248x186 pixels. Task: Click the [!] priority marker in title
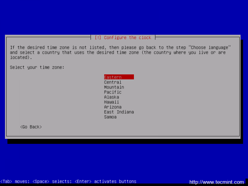(98, 38)
